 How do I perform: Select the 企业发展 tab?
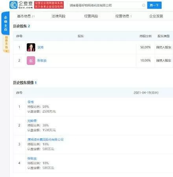156,16
